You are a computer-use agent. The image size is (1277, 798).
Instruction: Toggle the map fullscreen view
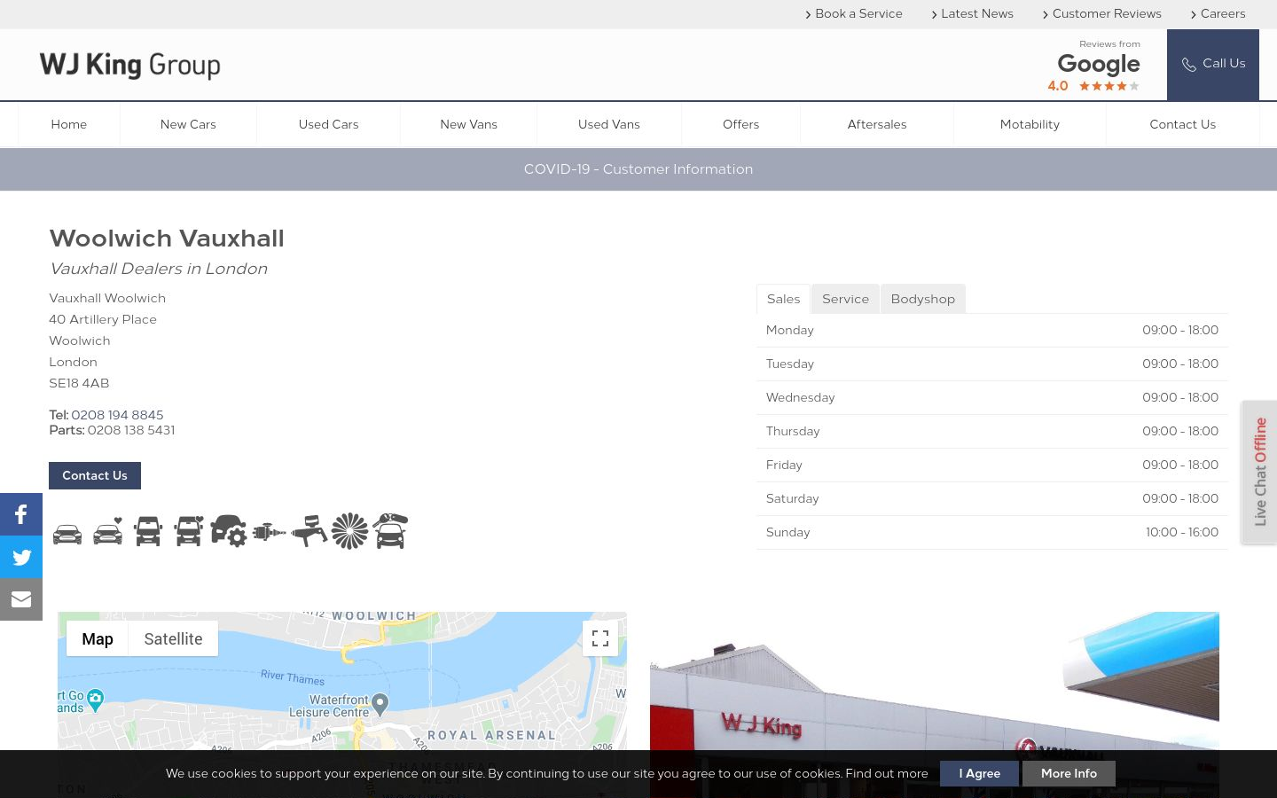[600, 638]
